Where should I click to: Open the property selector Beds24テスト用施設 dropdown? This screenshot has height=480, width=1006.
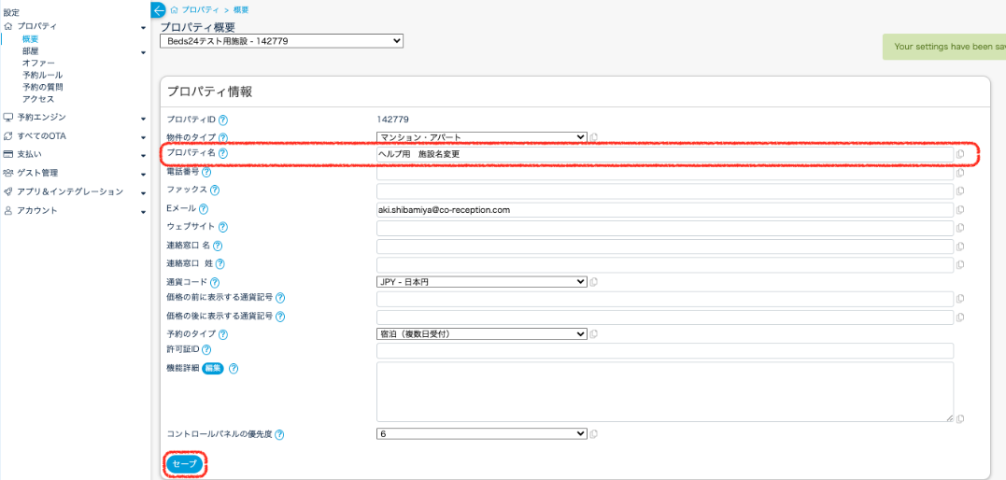281,41
